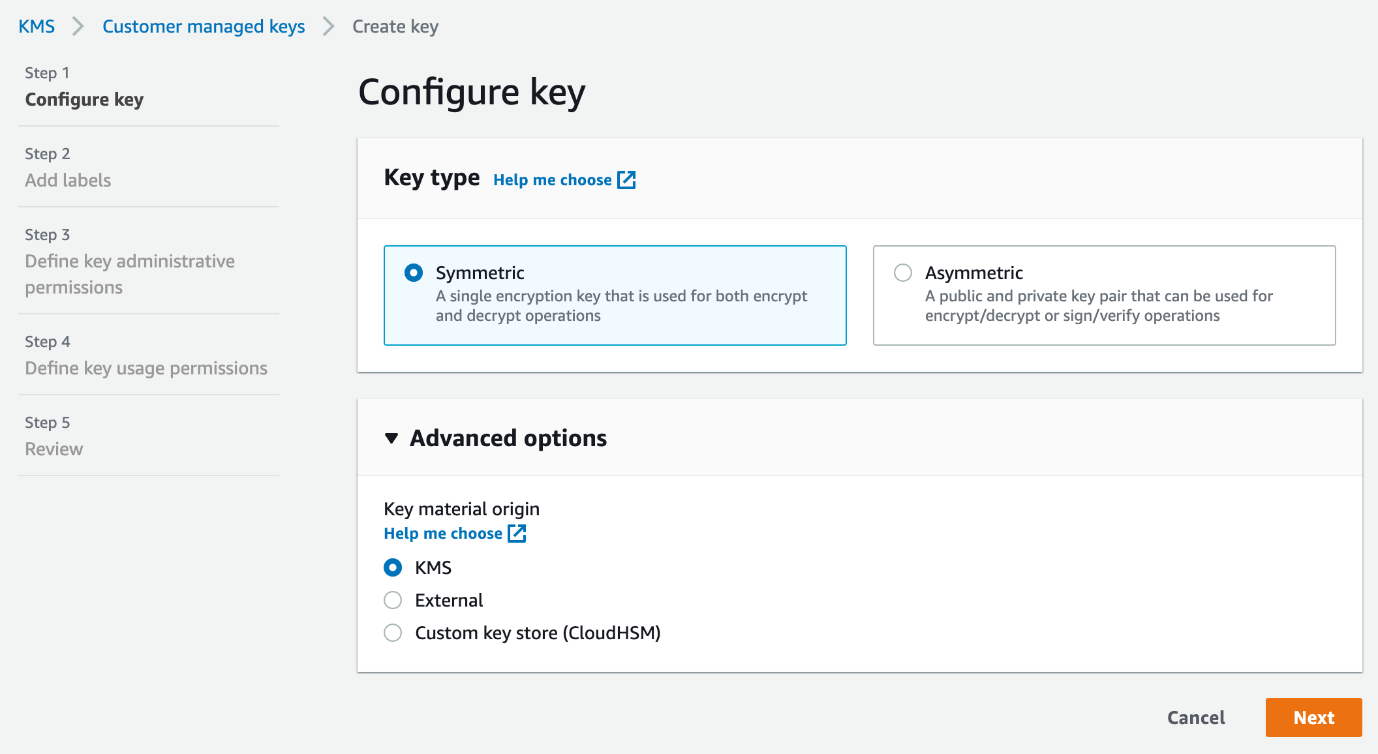Open the Key type Help me choose external link icon

(627, 179)
